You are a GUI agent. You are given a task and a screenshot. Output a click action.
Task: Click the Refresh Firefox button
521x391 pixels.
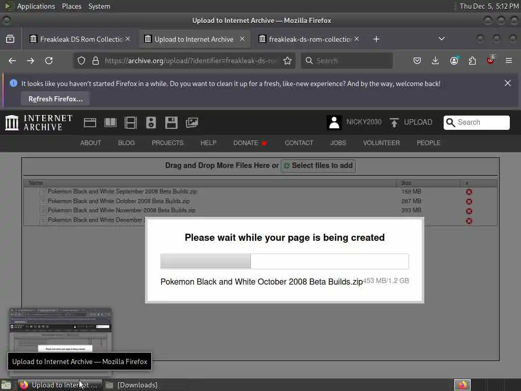pos(55,99)
